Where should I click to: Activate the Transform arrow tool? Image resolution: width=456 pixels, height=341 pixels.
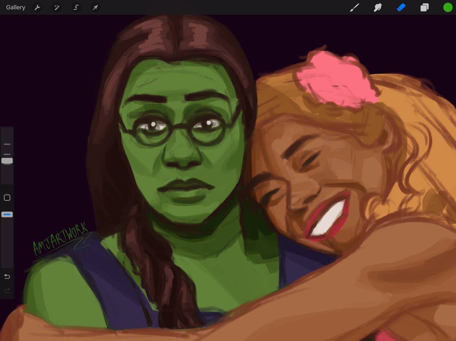coord(95,7)
